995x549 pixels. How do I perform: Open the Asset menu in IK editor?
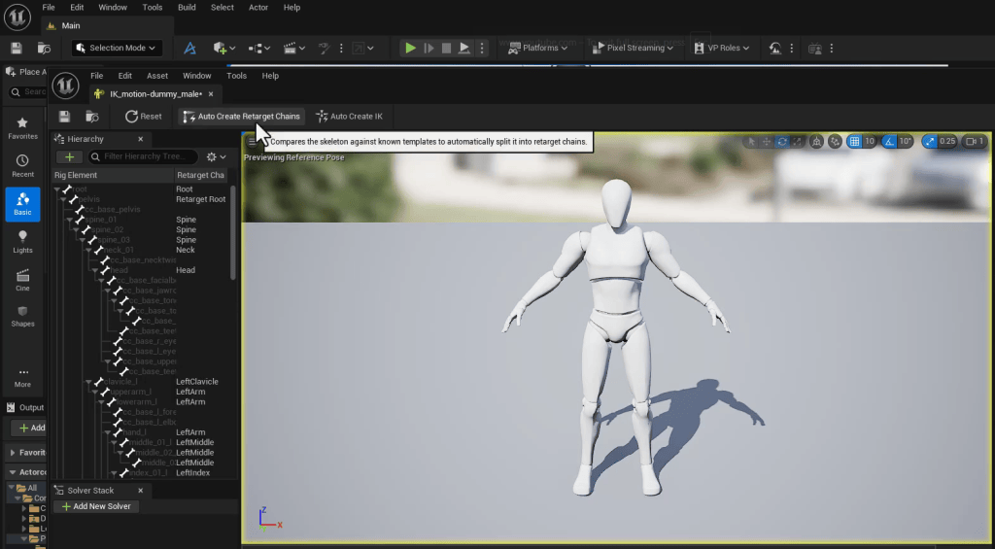click(157, 76)
